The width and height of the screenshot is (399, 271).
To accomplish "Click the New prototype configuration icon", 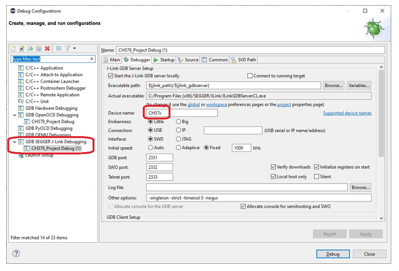I will click(x=22, y=48).
